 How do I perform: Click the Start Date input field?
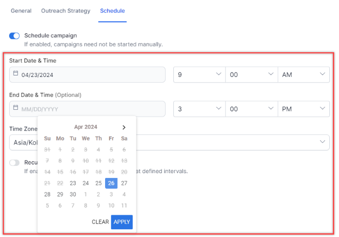87,75
